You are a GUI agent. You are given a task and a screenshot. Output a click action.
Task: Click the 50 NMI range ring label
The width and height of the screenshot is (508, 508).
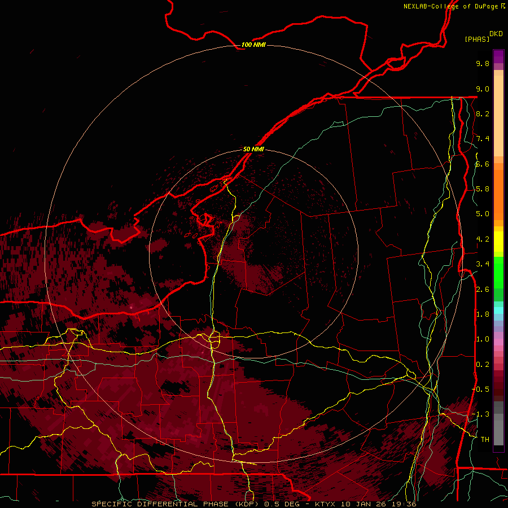pos(253,149)
